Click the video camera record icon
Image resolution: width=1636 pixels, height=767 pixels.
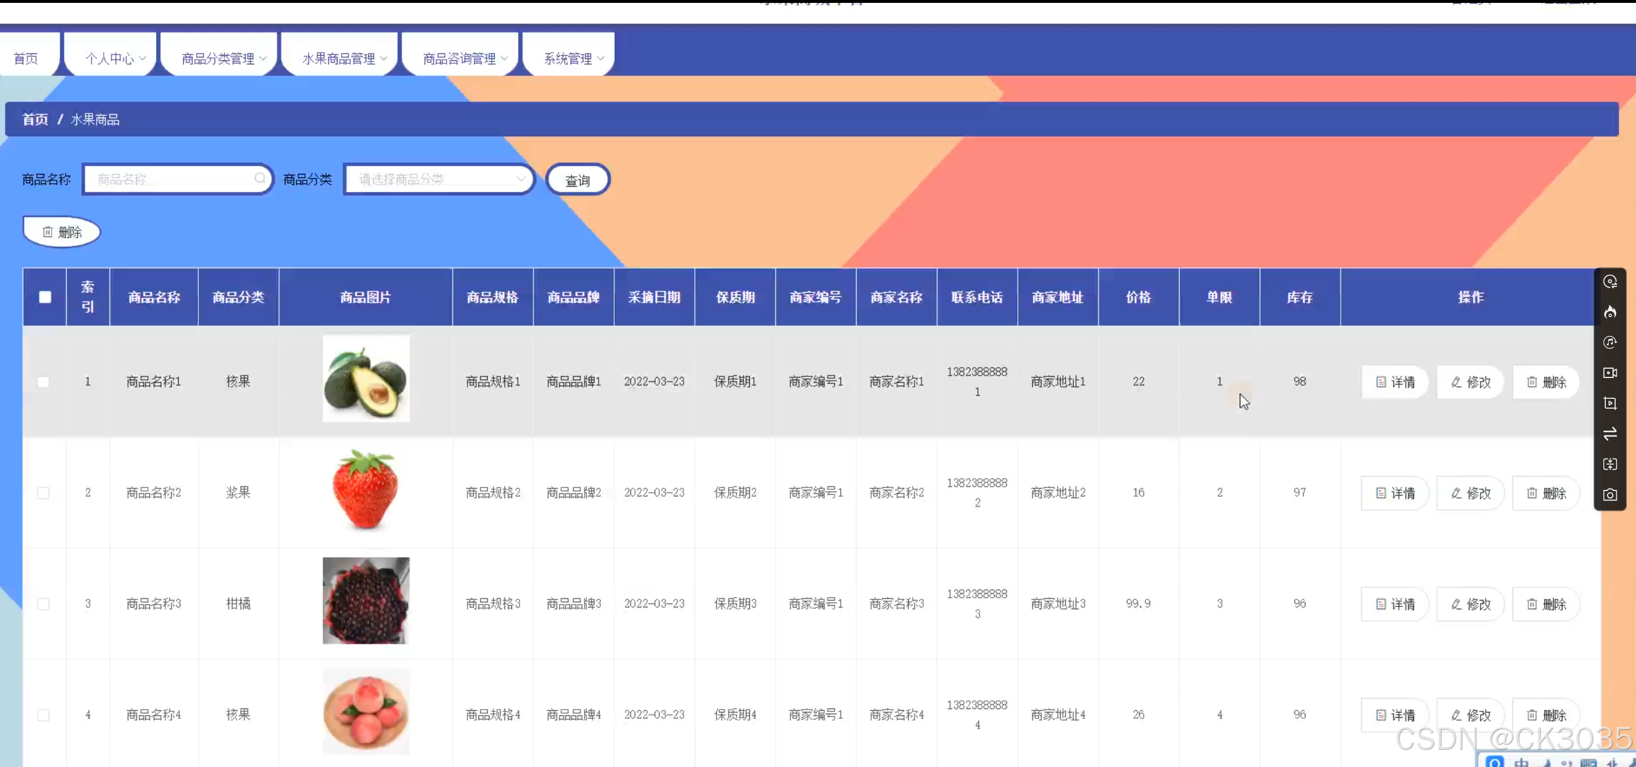pos(1609,373)
